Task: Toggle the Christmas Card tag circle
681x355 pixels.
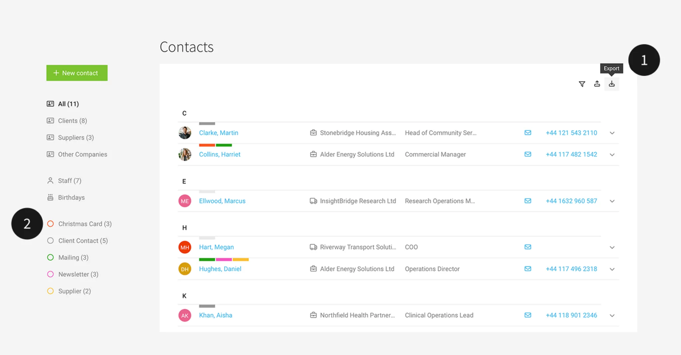Action: tap(51, 224)
